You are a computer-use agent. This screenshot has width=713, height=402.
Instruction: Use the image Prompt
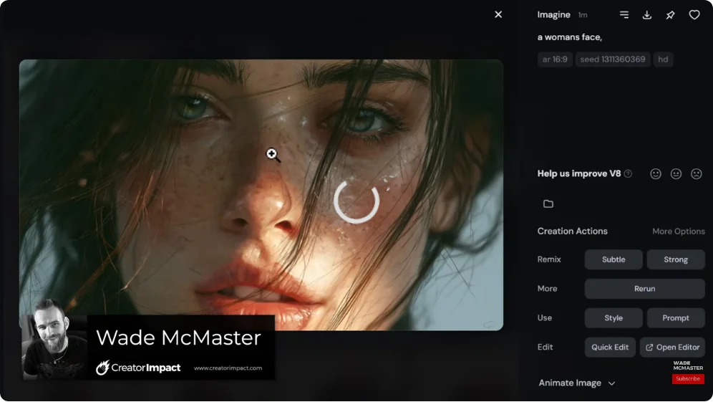point(676,317)
